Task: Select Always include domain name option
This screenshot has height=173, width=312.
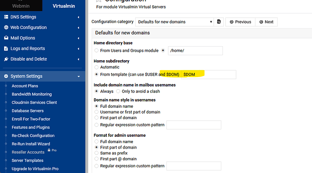Action: pos(96,91)
